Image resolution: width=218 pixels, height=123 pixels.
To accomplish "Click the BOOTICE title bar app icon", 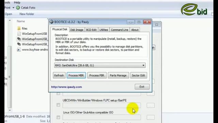I will [x=51, y=22].
